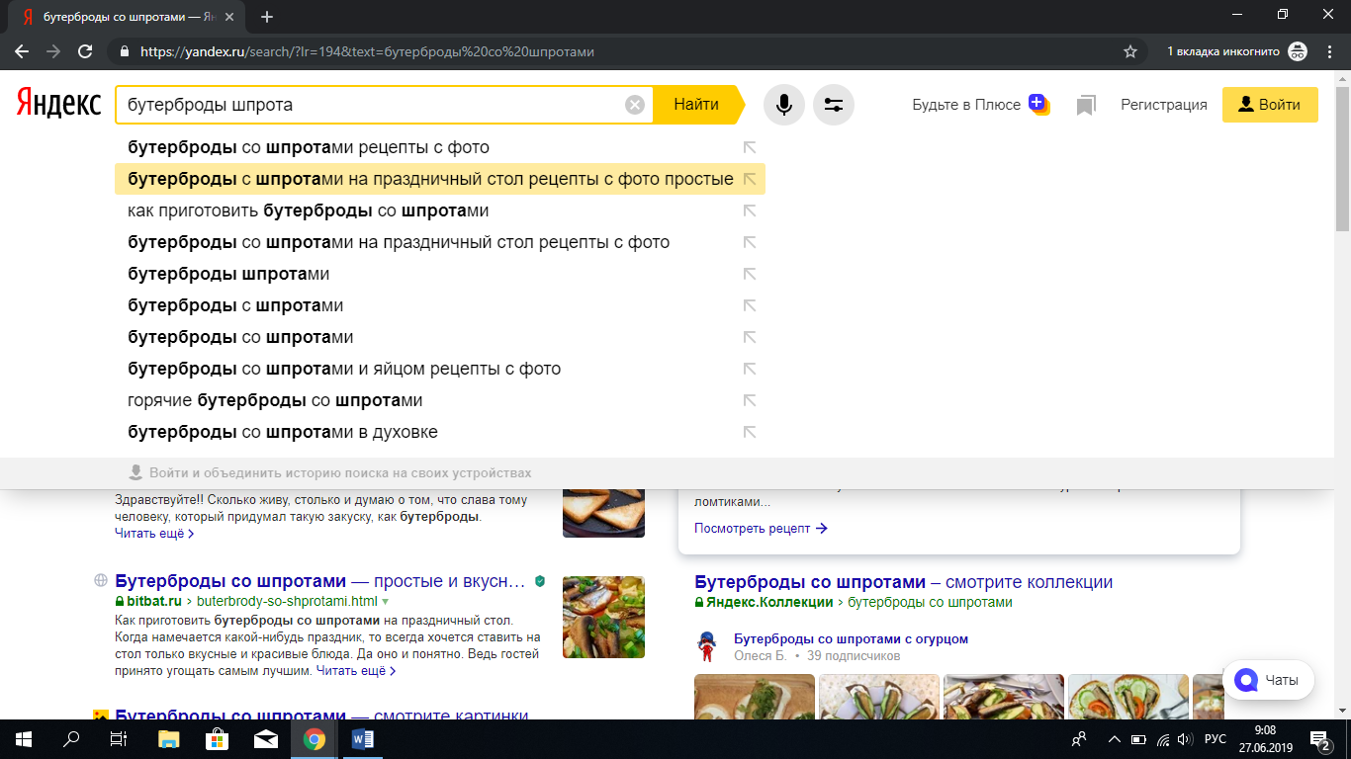This screenshot has width=1351, height=759.
Task: Open Microsoft Word from the taskbar
Action: click(x=362, y=739)
